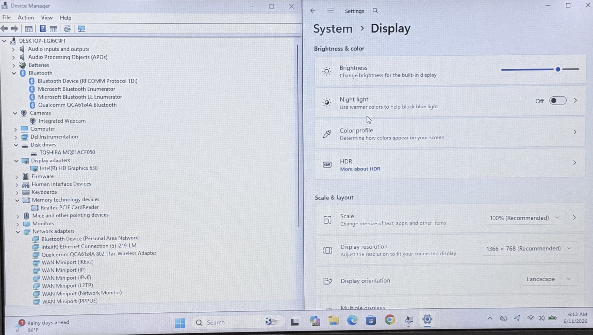Screen dimensions: 593x335
Task: Click System in the Settings breadcrumb
Action: pos(333,29)
